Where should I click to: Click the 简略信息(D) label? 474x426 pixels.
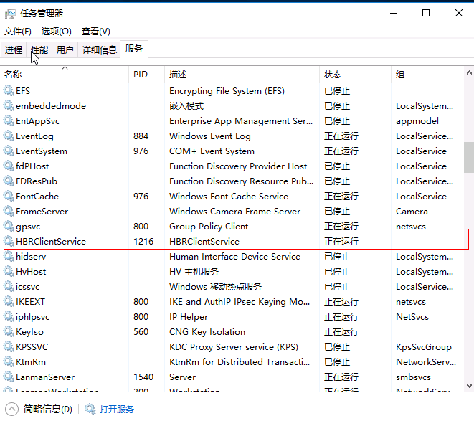tap(48, 409)
